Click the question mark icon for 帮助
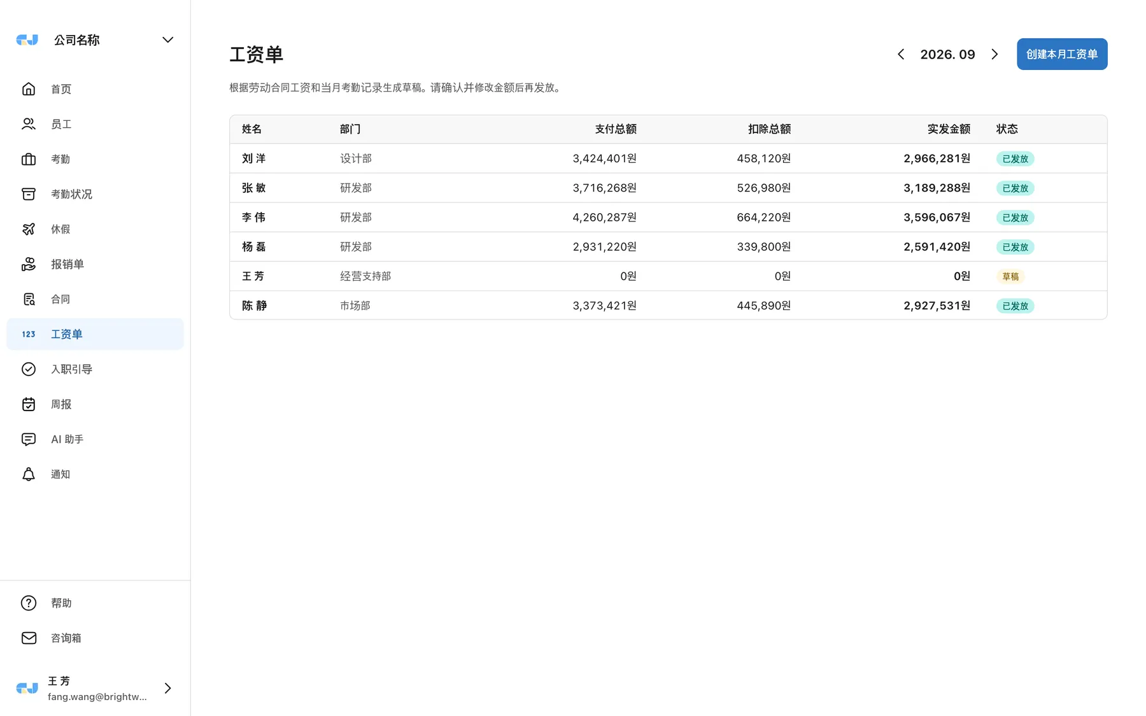 (x=29, y=603)
